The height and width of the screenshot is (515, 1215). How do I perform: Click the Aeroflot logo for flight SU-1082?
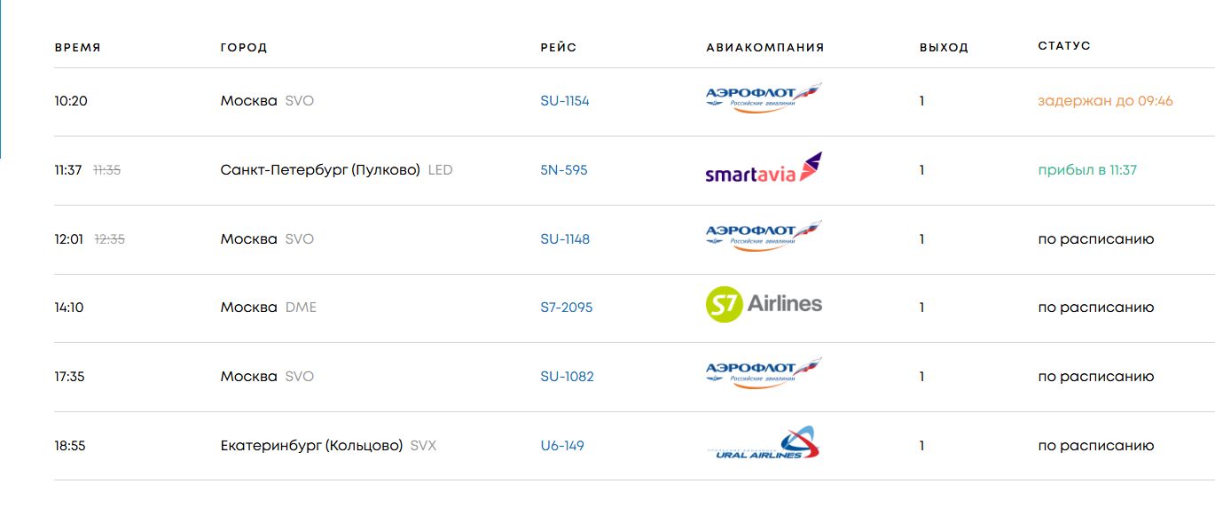763,374
